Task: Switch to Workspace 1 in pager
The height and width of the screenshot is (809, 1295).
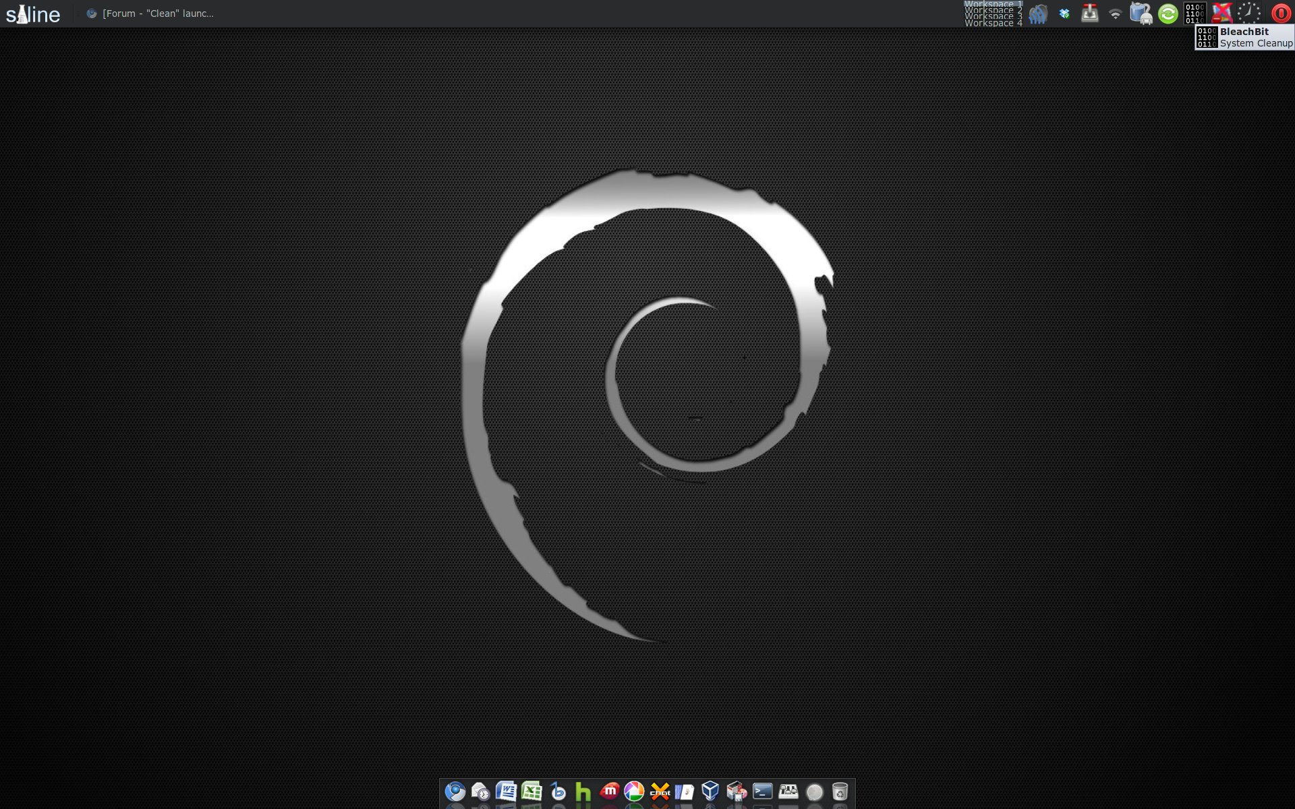Action: click(x=993, y=3)
